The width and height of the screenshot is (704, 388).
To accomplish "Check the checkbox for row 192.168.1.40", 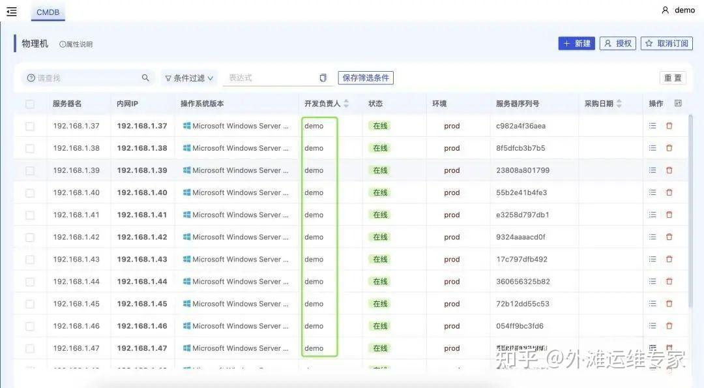I will [29, 192].
